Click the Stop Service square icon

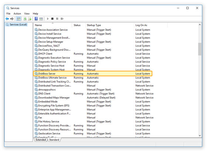pyautogui.click(x=52, y=19)
